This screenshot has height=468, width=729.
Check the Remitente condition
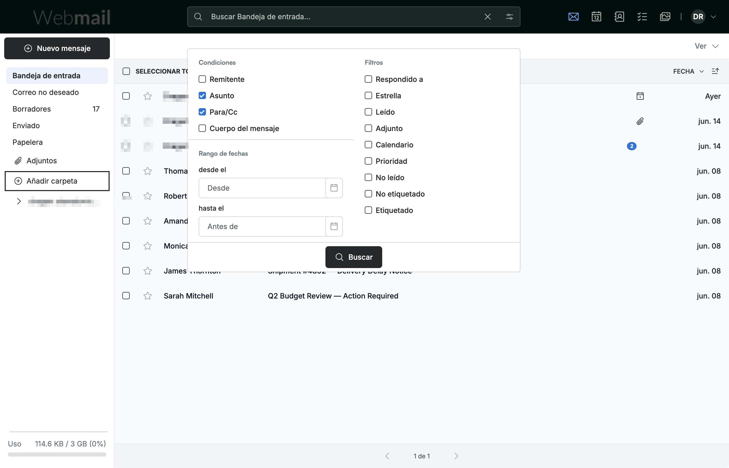tap(202, 79)
